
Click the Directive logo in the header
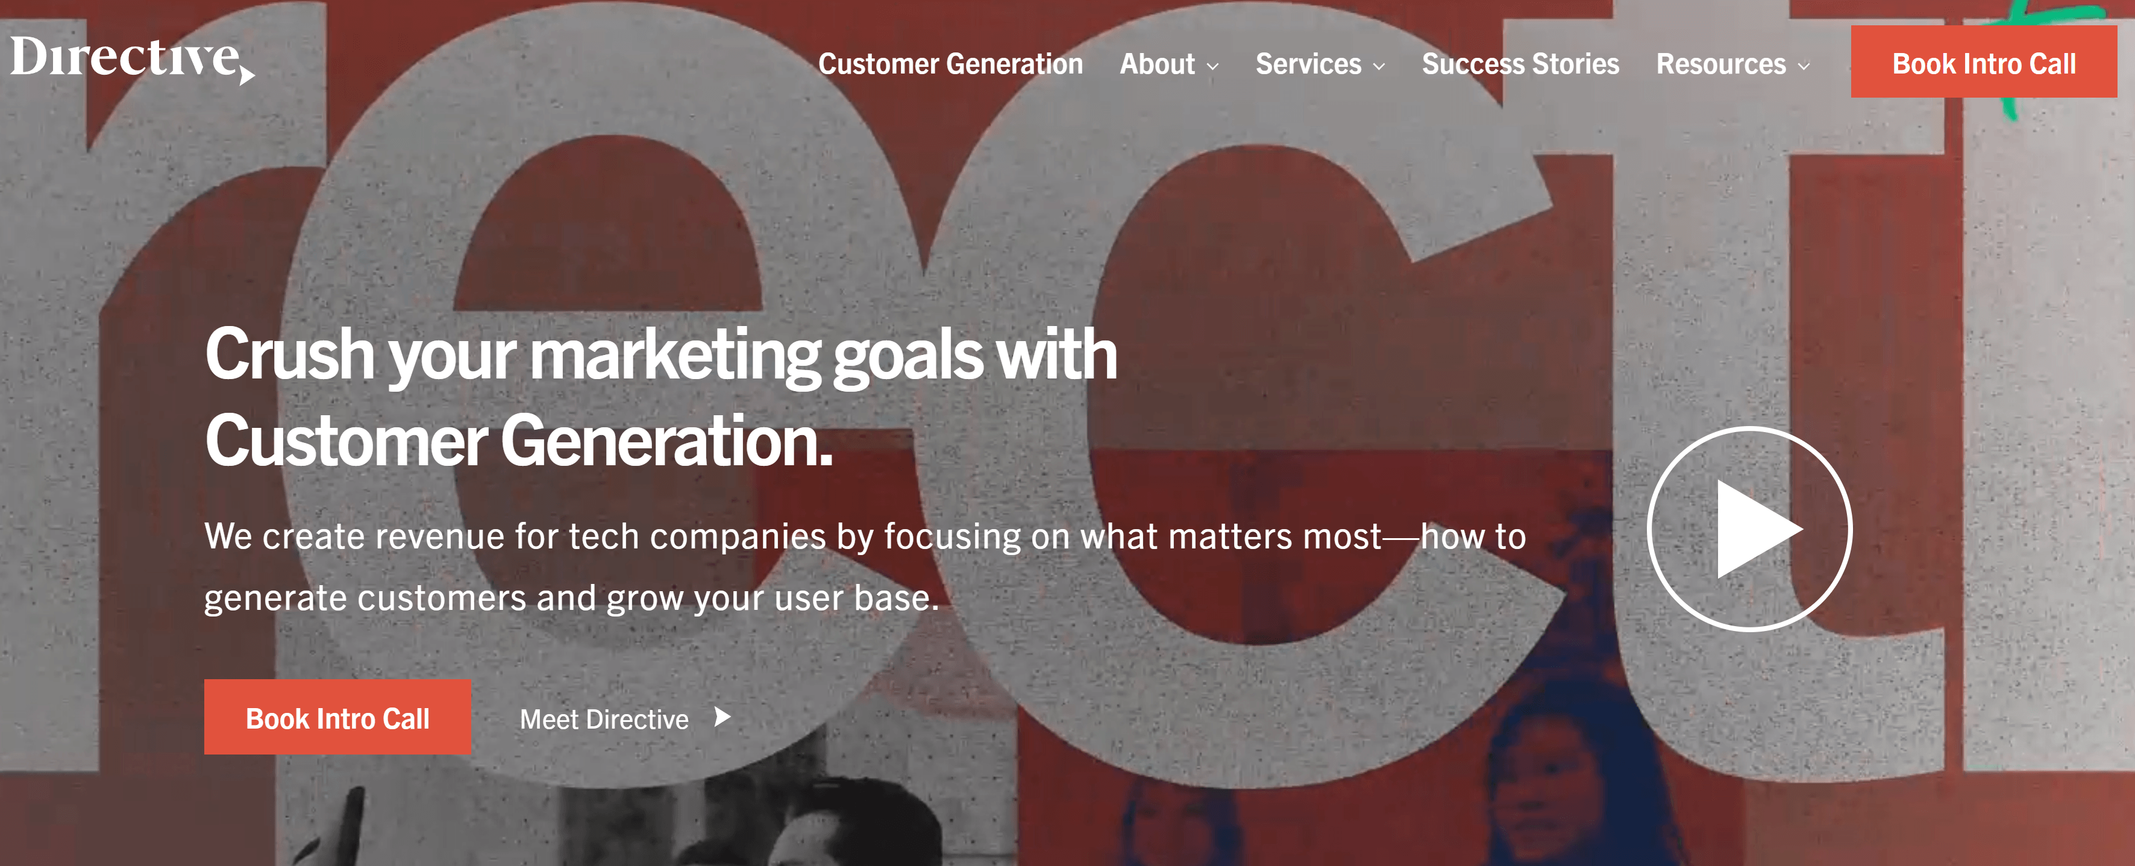[126, 58]
